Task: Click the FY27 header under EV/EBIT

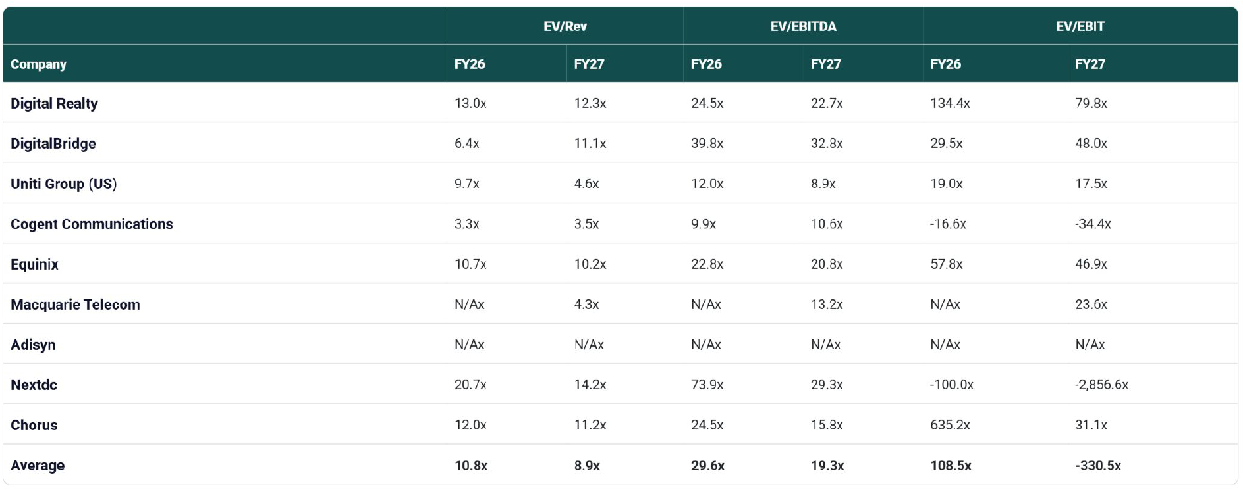Action: (1090, 64)
